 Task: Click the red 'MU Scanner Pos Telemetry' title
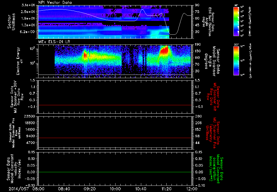pyautogui.click(x=213, y=133)
